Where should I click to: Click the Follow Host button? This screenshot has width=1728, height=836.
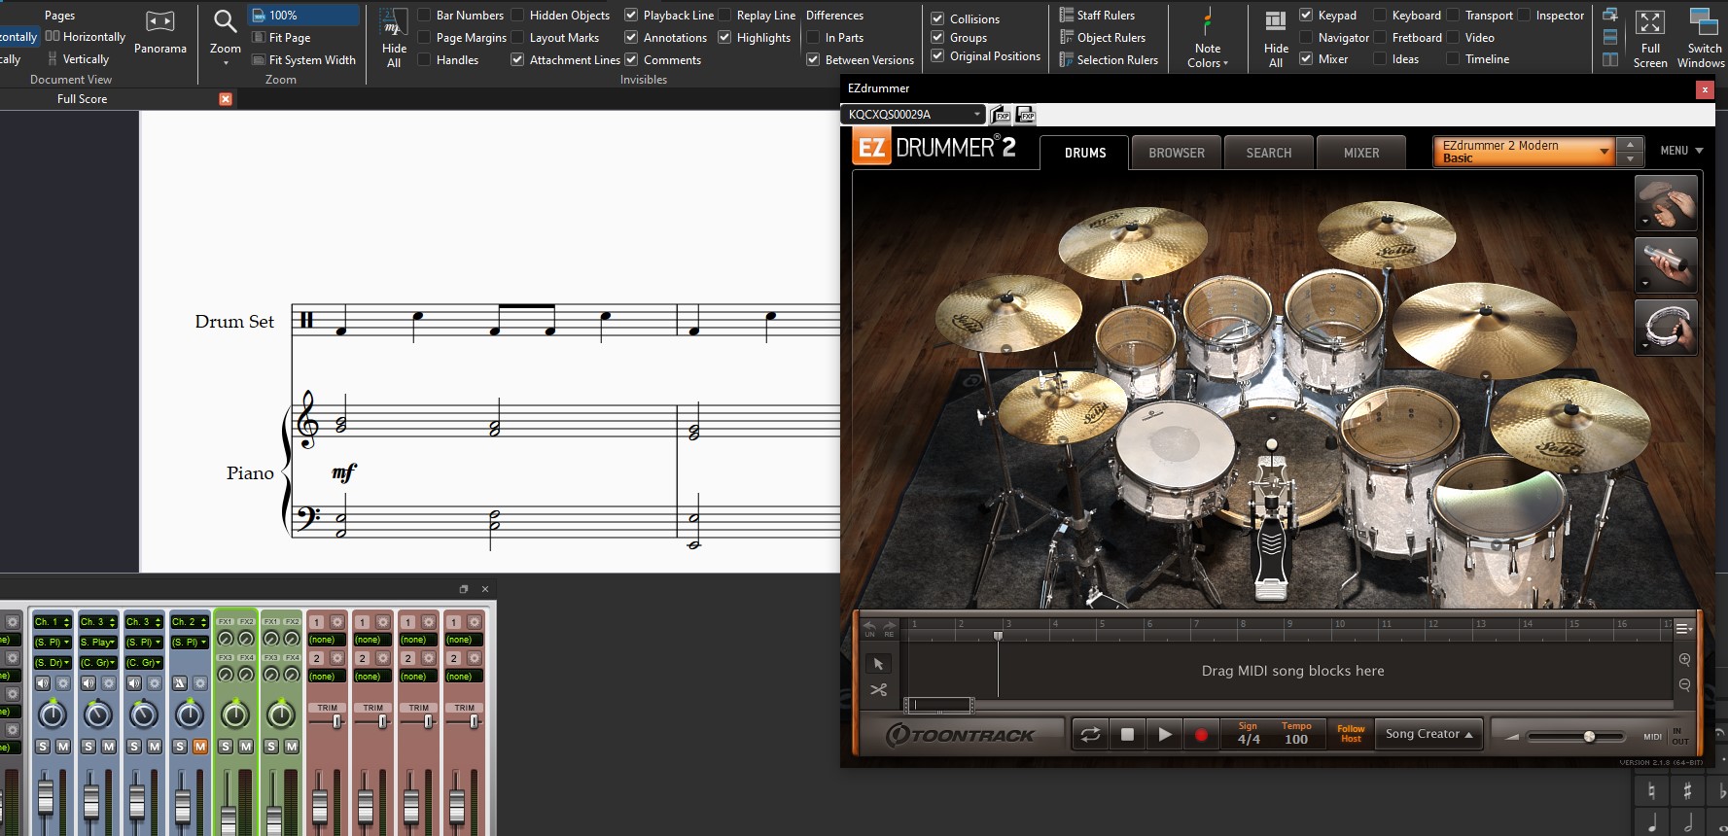(1350, 734)
